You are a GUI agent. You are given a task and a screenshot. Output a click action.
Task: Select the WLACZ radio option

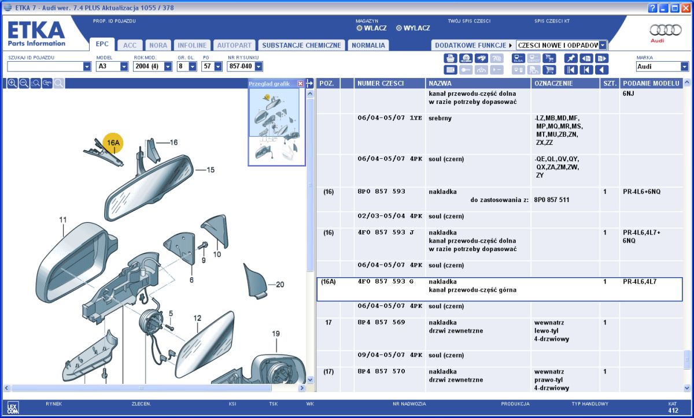[x=360, y=28]
